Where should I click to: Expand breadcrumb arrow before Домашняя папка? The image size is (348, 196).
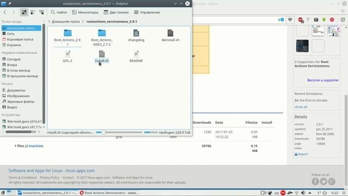point(49,22)
